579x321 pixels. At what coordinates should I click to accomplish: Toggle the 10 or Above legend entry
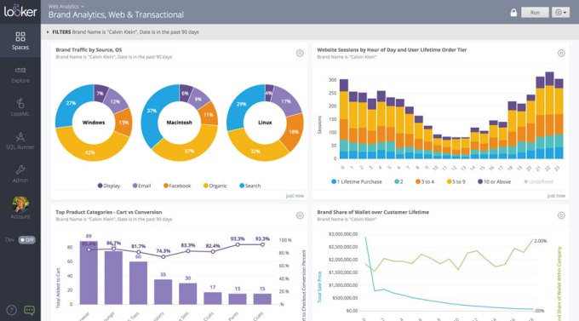pyautogui.click(x=495, y=181)
